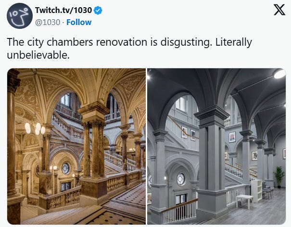The width and height of the screenshot is (291, 227).
Task: Click the ceiling light in the grey photo
Action: [279, 74]
